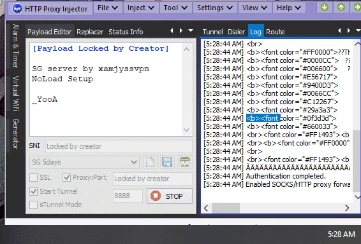Click log line with color #E56717
The height and width of the screenshot is (244, 361).
click(270, 77)
